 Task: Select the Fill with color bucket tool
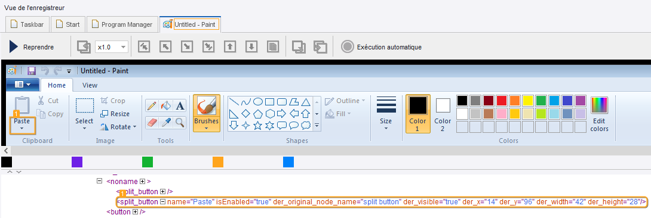[165, 105]
